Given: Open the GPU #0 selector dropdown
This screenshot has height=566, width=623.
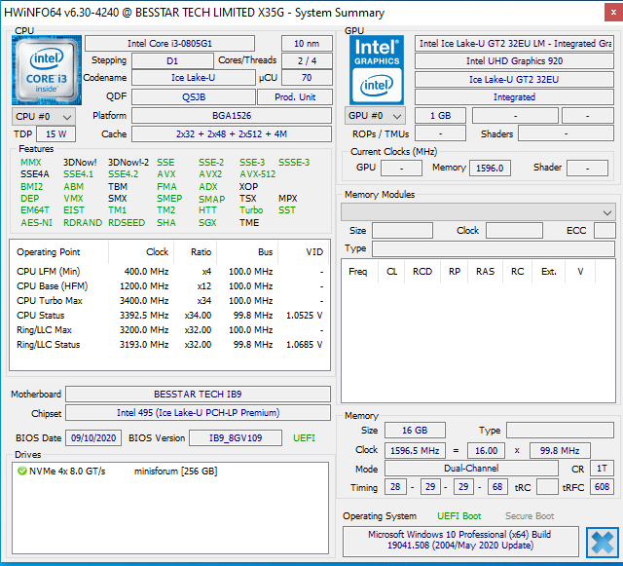Looking at the screenshot, I should [x=375, y=116].
